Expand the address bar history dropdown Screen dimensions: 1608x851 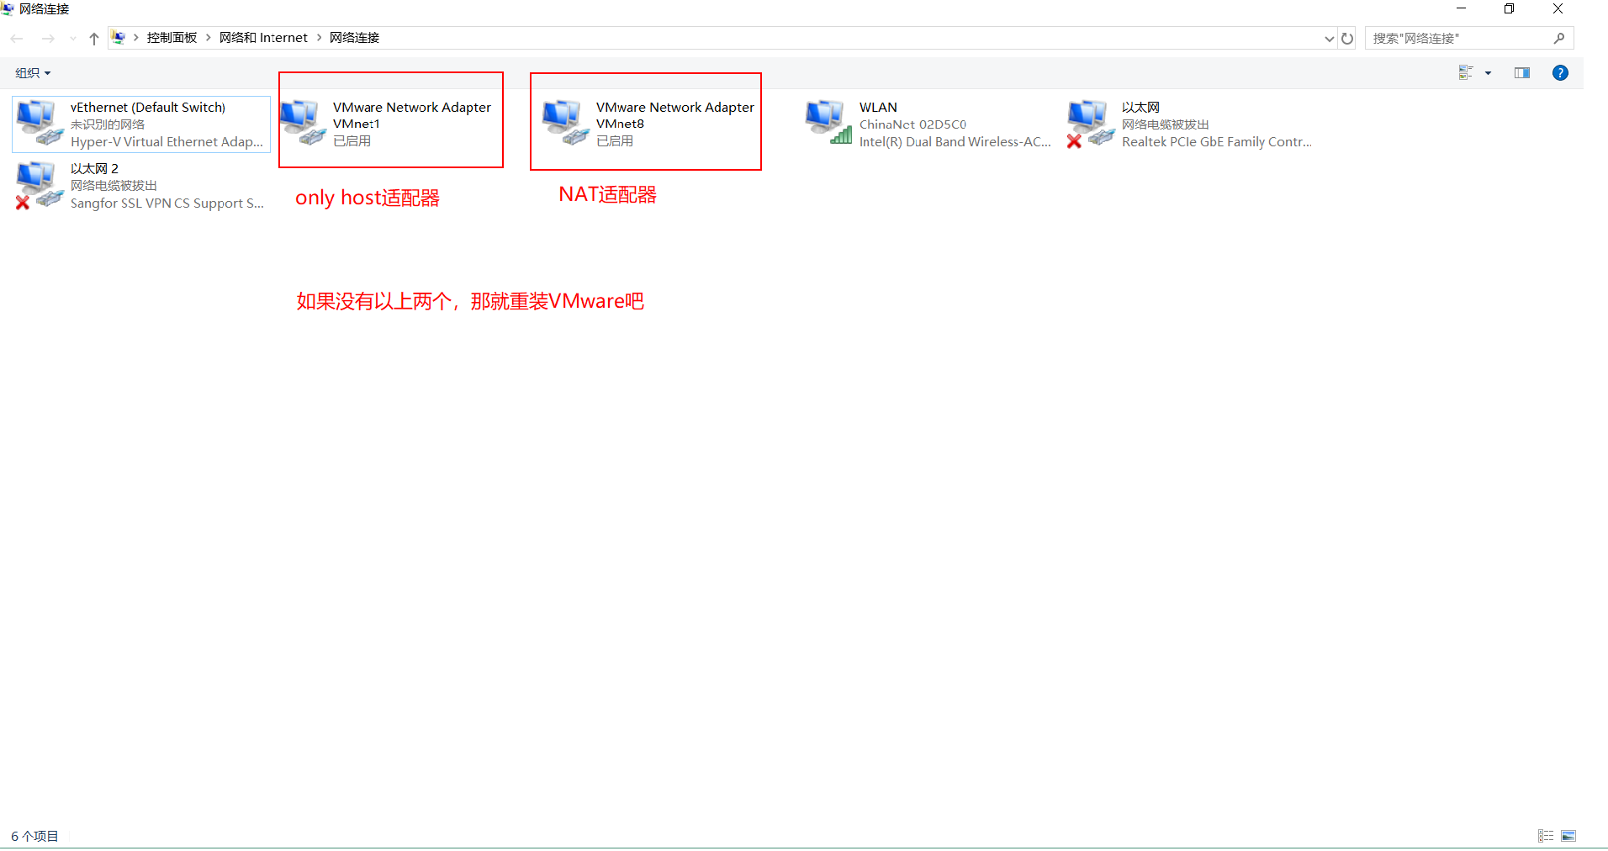(x=1329, y=38)
